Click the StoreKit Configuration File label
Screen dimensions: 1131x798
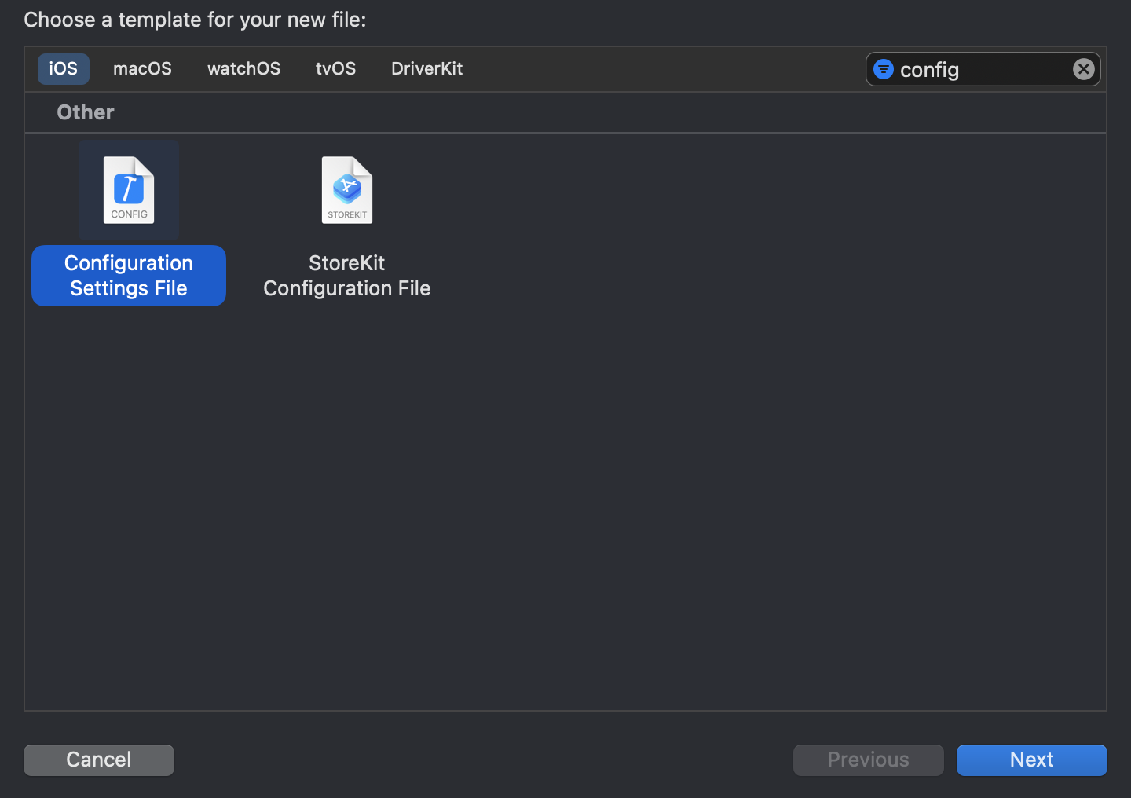click(x=347, y=276)
